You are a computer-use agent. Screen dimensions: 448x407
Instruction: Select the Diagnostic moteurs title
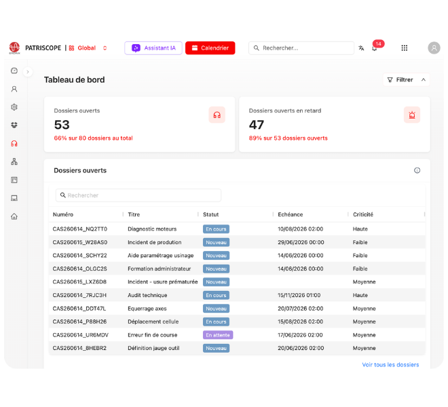pos(152,229)
